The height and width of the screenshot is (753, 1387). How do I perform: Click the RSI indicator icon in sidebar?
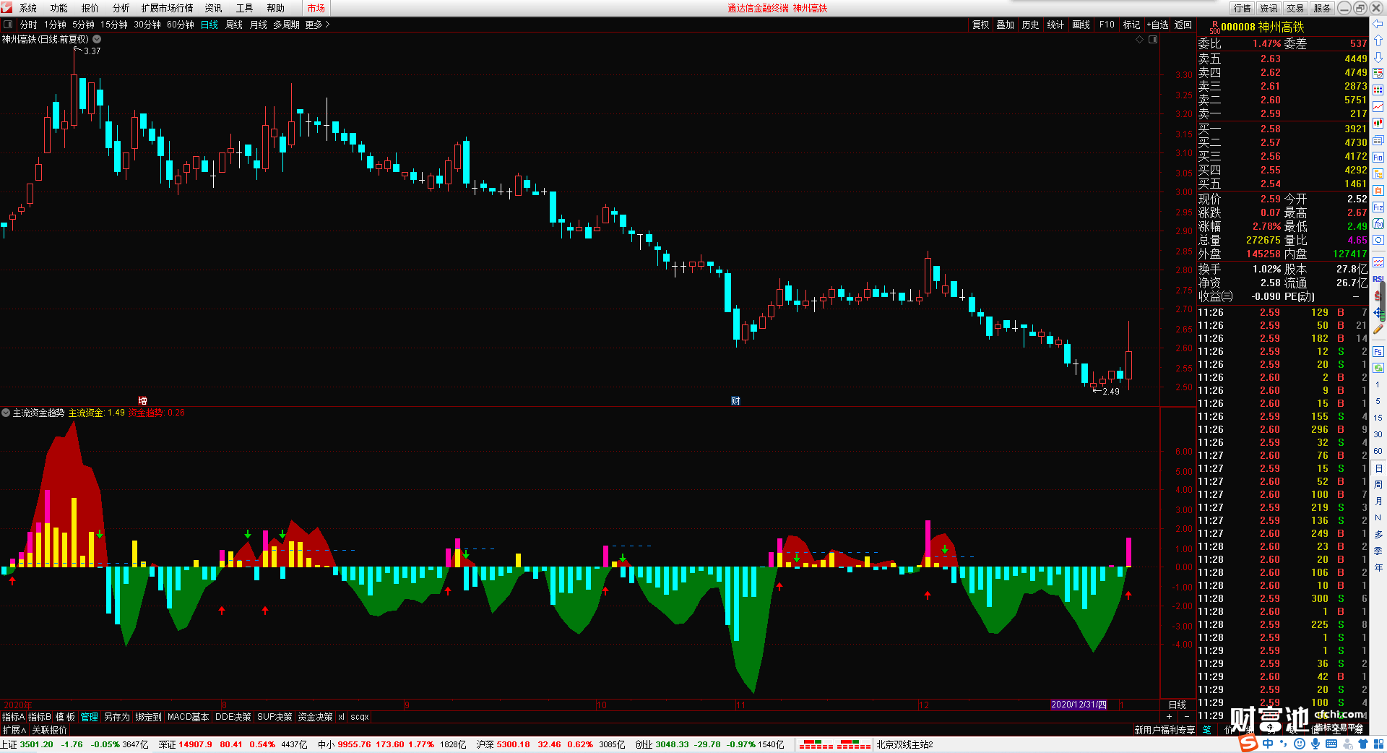pos(1378,279)
